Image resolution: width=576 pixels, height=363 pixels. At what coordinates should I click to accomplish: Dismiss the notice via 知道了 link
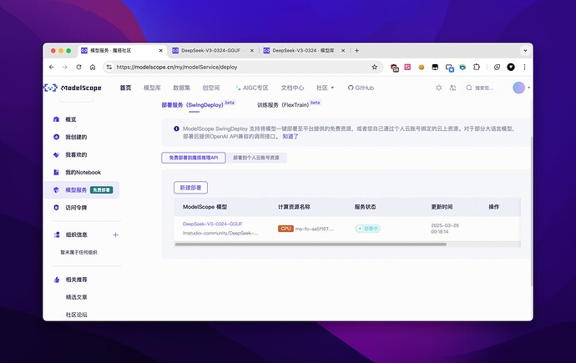point(291,136)
